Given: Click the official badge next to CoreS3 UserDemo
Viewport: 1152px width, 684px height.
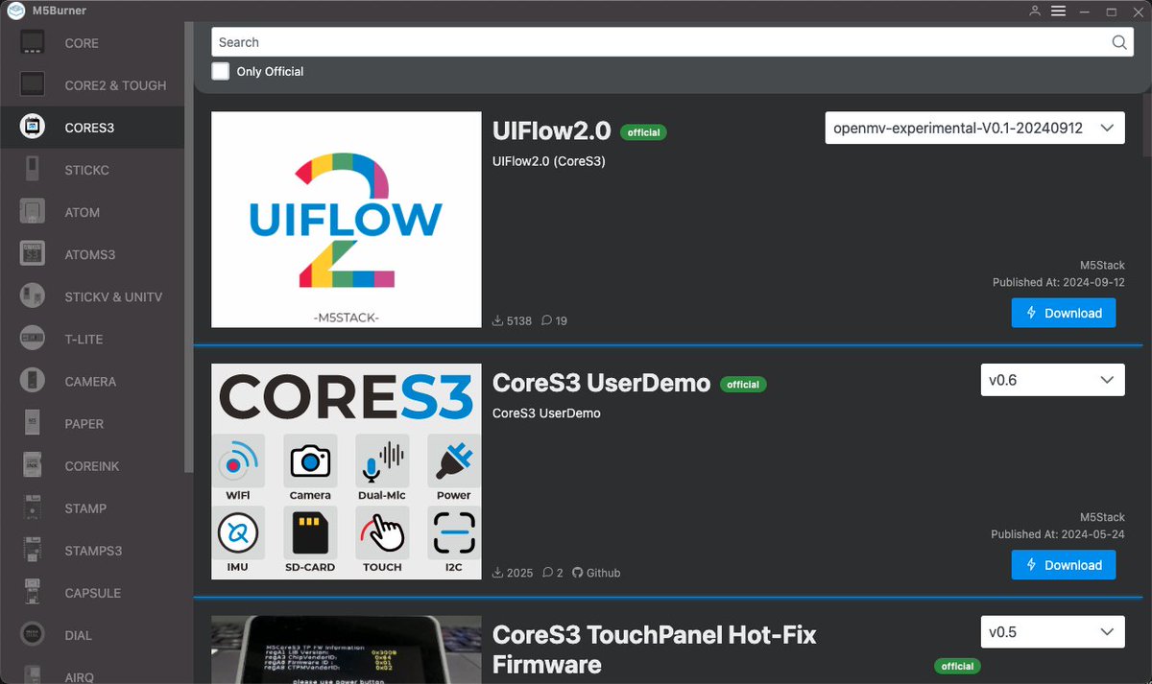Looking at the screenshot, I should pyautogui.click(x=743, y=385).
